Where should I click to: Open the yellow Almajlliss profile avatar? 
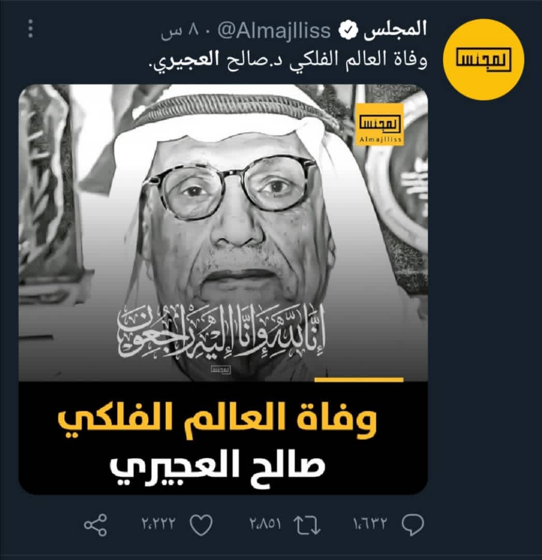click(x=484, y=59)
